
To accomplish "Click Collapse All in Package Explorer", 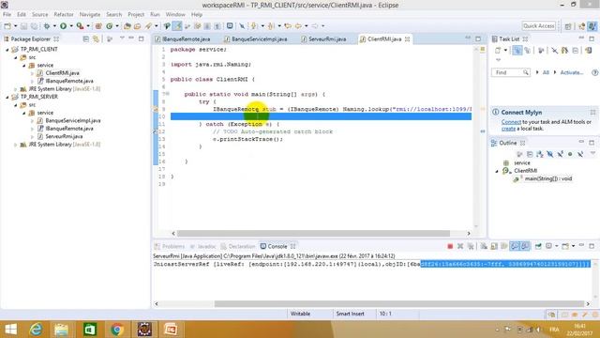I will point(85,39).
